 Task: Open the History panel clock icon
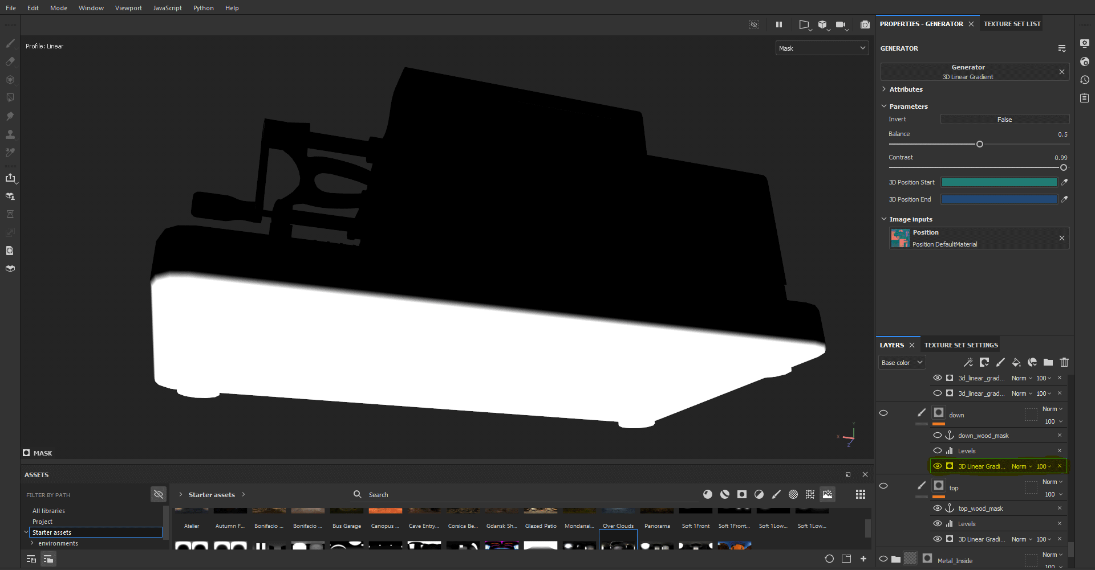1085,80
